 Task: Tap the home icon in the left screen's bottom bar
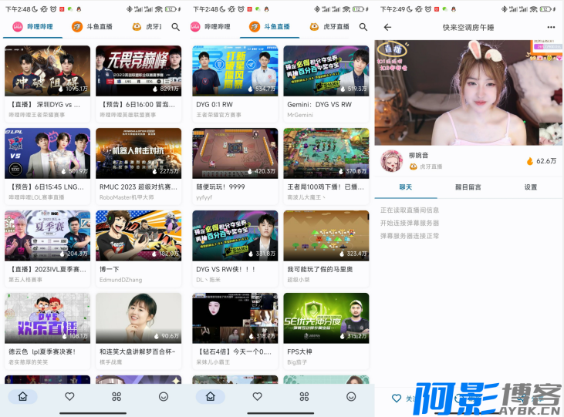pyautogui.click(x=22, y=396)
